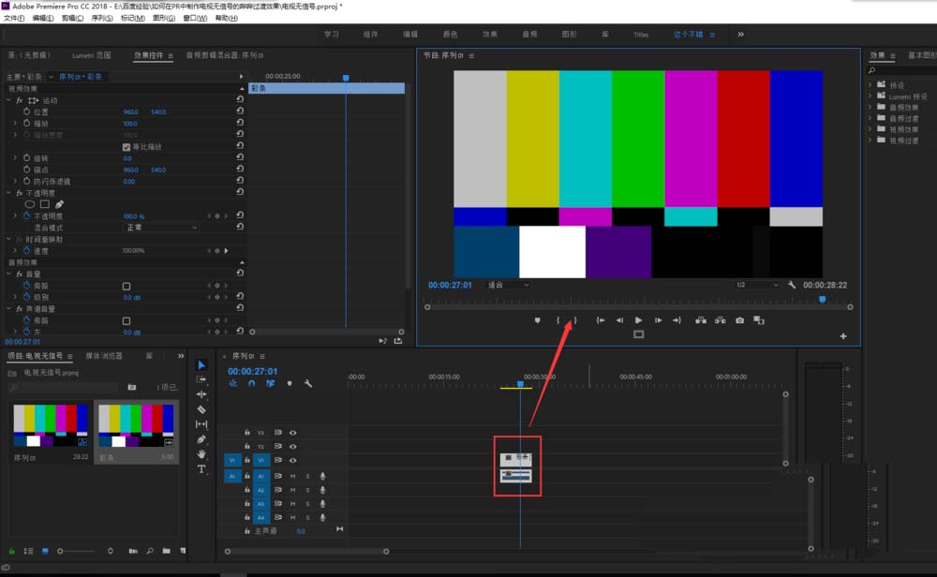Expand the 视频效果 folder in the Effects panel

click(x=871, y=128)
